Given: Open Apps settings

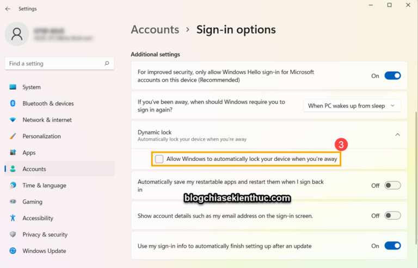Looking at the screenshot, I should point(59,153).
